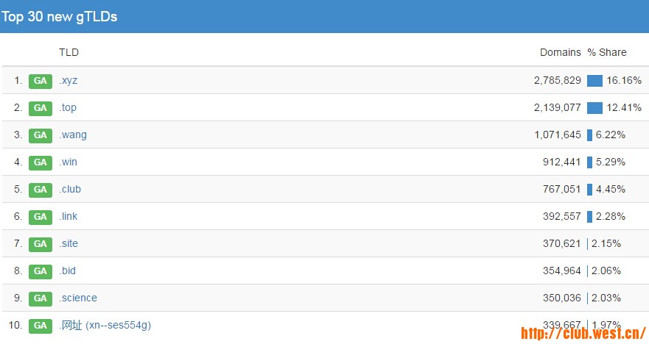Click the GA badge beside .xyz

(x=40, y=81)
